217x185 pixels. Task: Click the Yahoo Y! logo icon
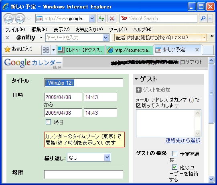(x=124, y=18)
